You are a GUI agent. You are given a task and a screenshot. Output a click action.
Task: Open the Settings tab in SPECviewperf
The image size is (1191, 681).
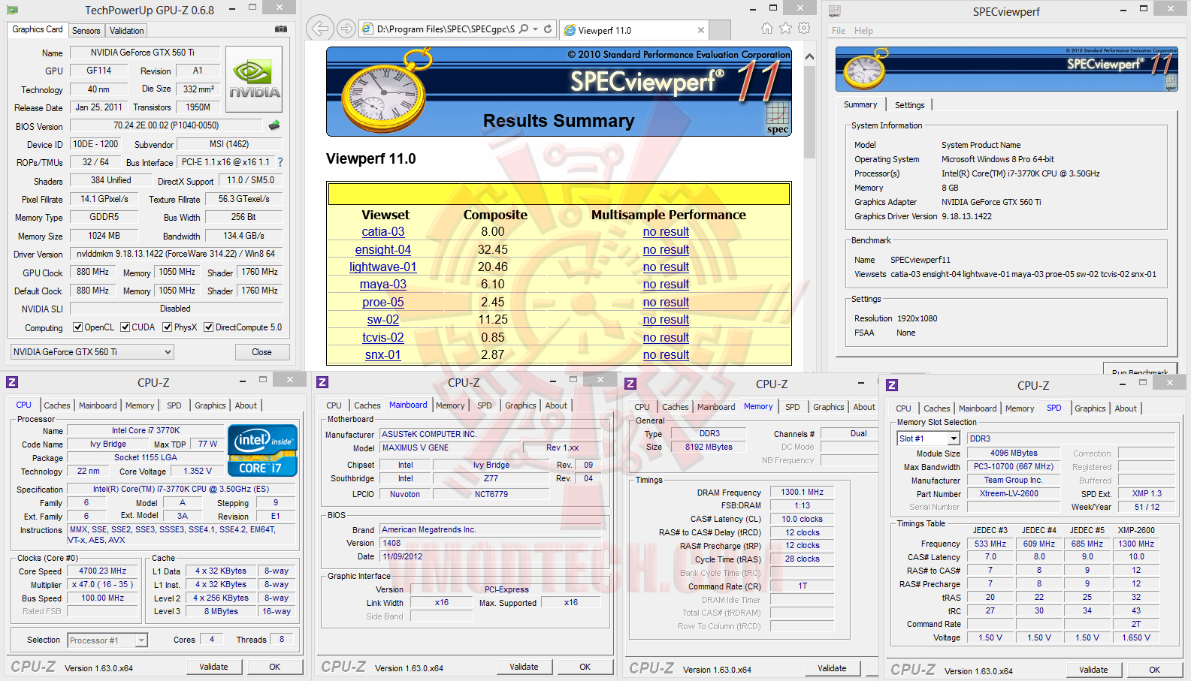[909, 105]
